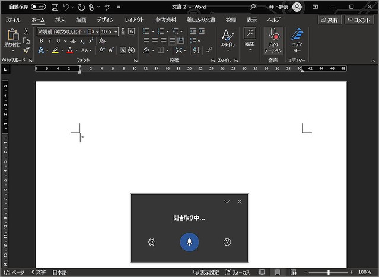The height and width of the screenshot is (277, 379).
Task: Open Display Settings in status bar
Action: 206,272
